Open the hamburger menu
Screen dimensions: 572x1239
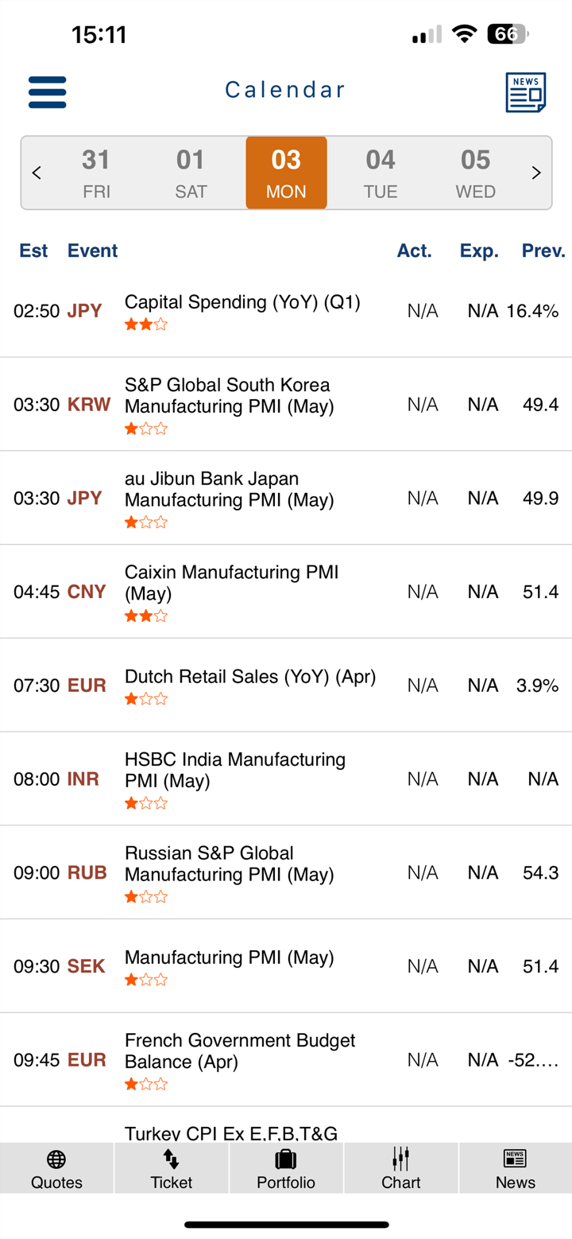click(x=47, y=92)
